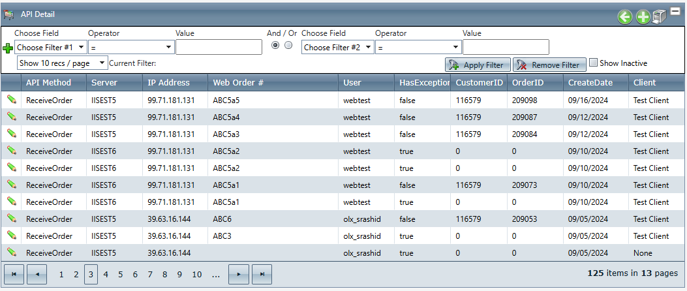Click green plus icon to add filter

[8, 48]
